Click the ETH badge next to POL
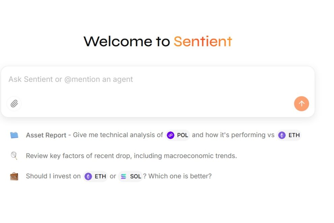 pos(289,135)
